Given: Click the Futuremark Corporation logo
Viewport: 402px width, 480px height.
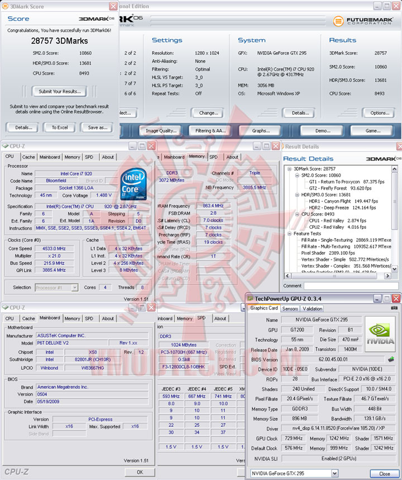Looking at the screenshot, I should (363, 21).
